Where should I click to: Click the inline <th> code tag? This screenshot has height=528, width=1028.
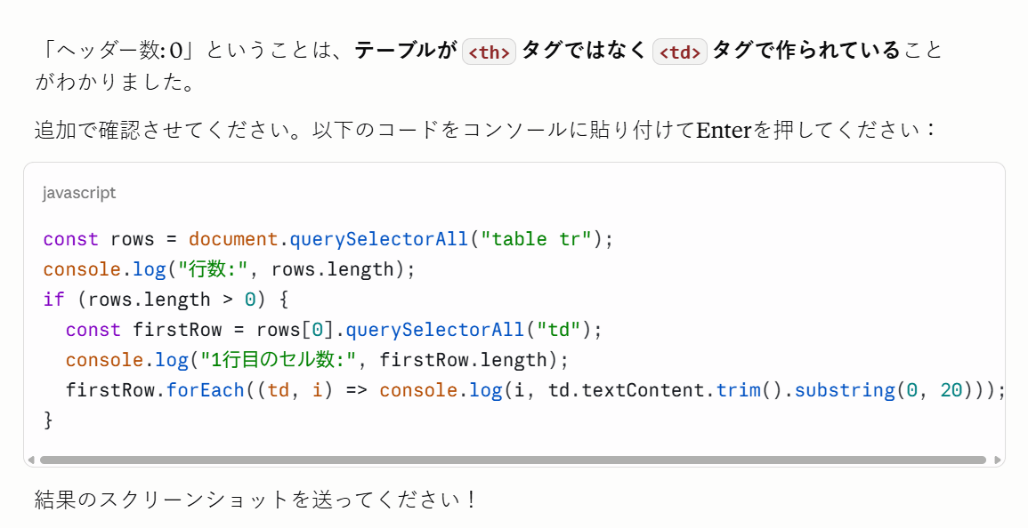pos(490,52)
